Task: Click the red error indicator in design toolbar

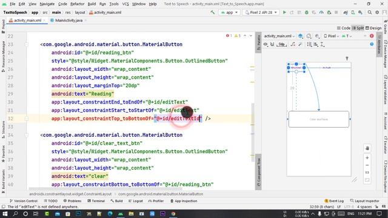Action: 372,36
